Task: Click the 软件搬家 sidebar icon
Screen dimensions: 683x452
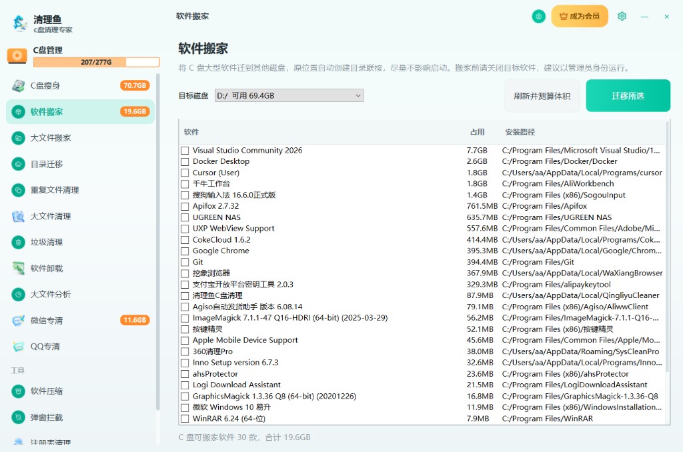Action: pyautogui.click(x=18, y=112)
